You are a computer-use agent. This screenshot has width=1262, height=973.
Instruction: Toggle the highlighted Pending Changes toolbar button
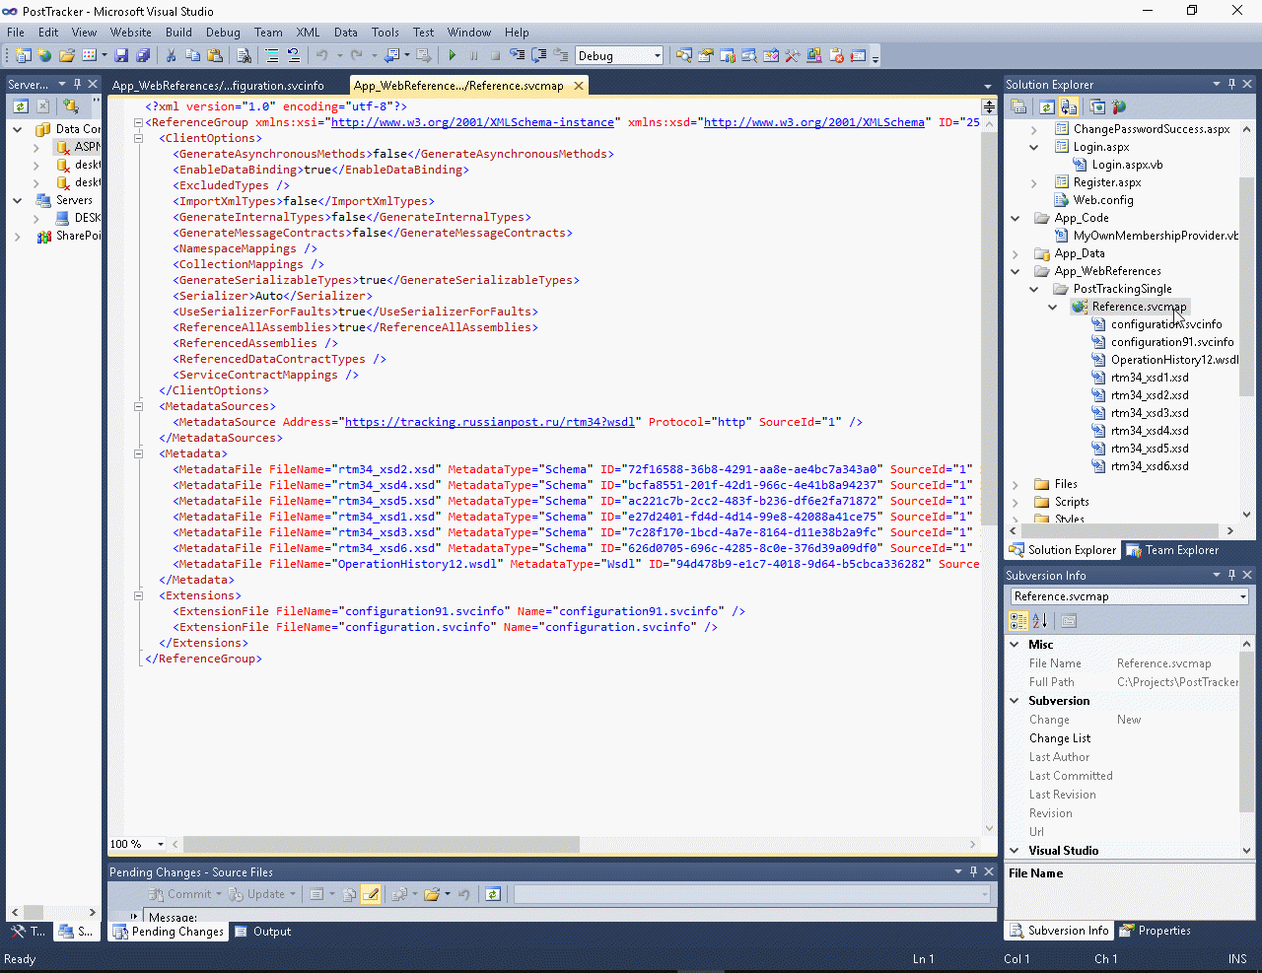pos(371,894)
